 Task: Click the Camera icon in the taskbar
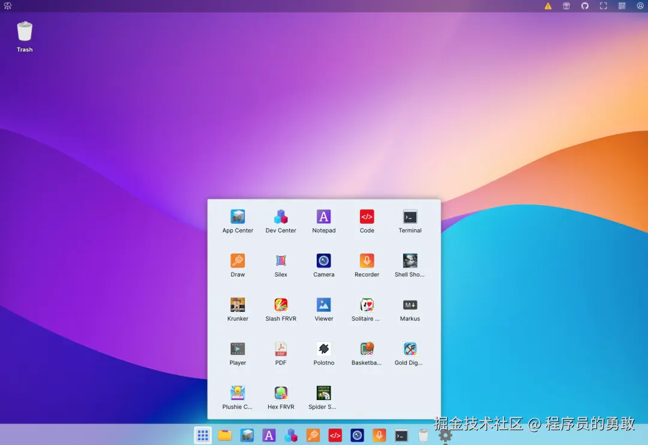(x=357, y=435)
